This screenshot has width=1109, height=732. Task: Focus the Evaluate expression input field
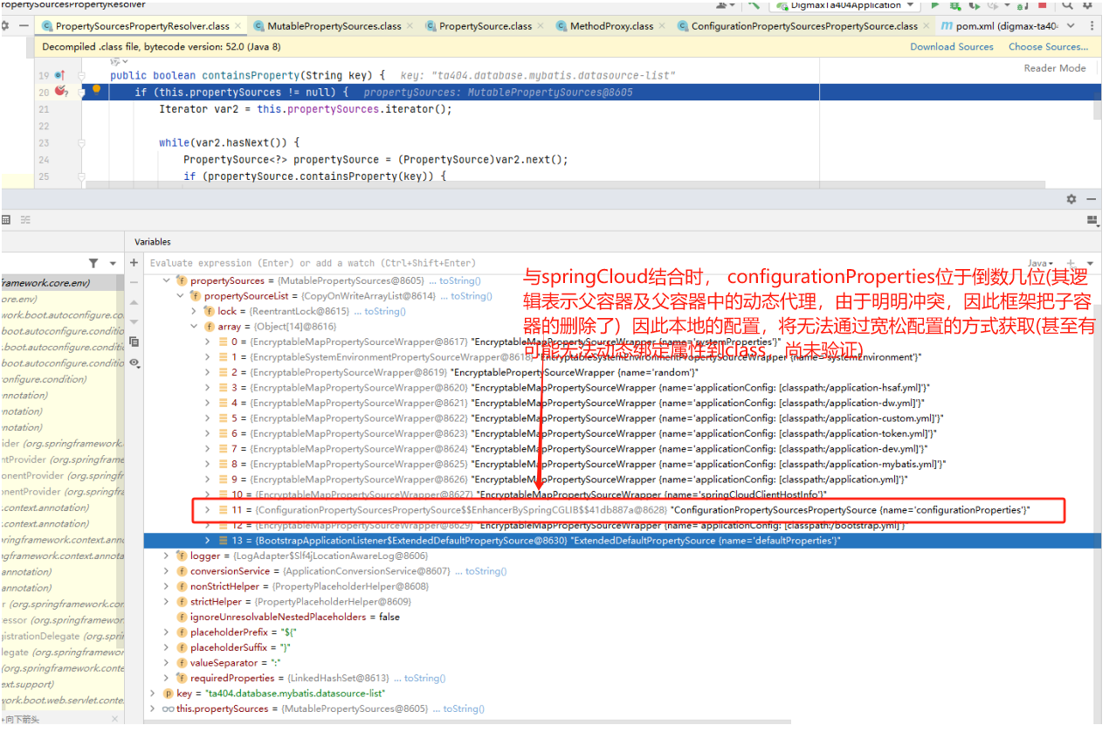576,263
